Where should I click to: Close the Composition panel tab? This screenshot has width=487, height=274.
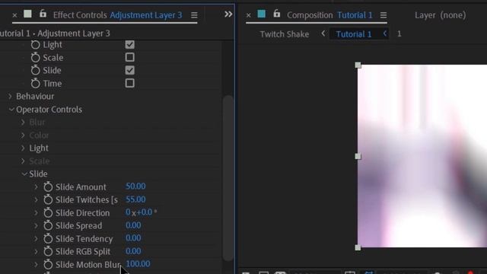(249, 15)
